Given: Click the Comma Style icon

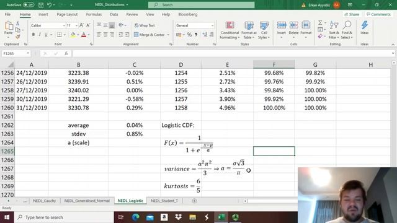Looking at the screenshot, I should [196, 35].
